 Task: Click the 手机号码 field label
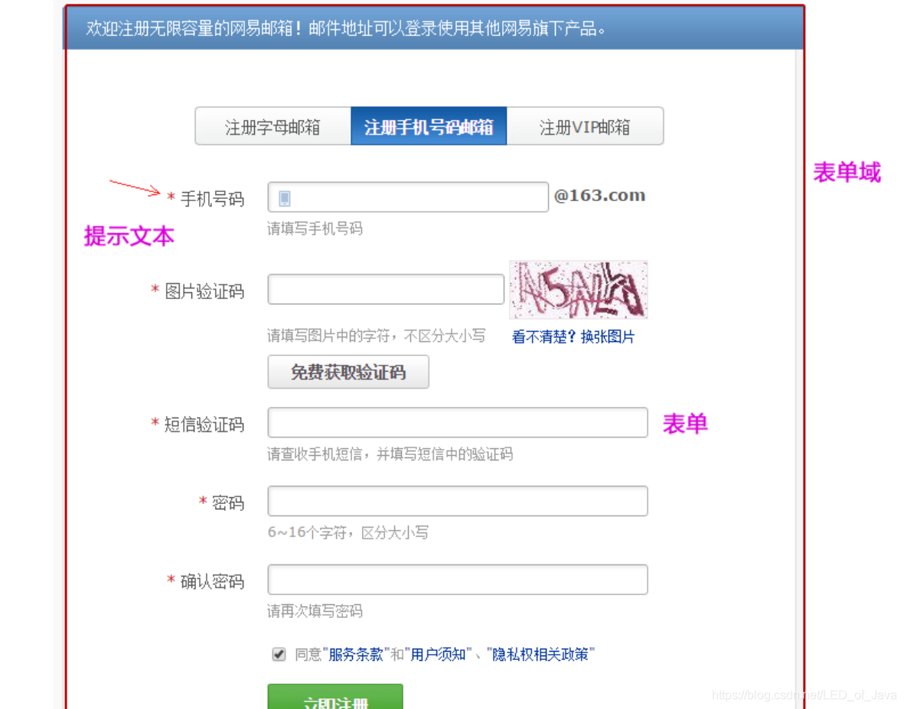tap(212, 199)
